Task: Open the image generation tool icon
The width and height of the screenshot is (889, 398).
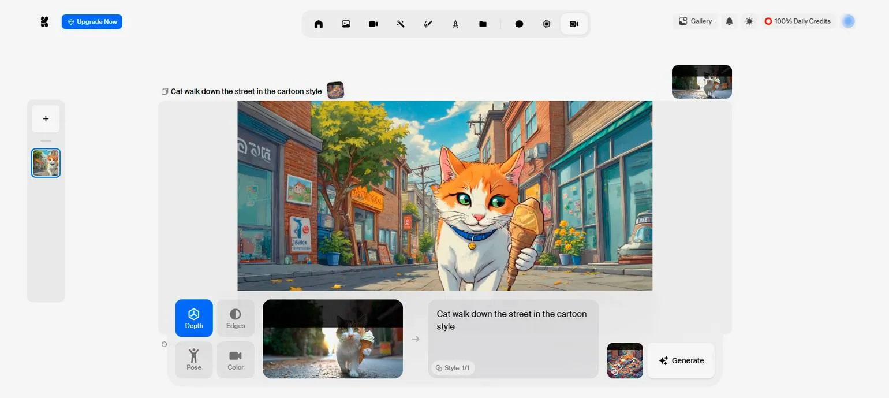Action: [346, 24]
